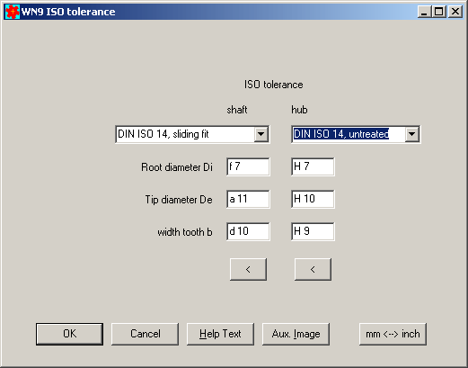Image resolution: width=468 pixels, height=368 pixels.
Task: Click the WN9 application icon in title bar
Action: [13, 12]
